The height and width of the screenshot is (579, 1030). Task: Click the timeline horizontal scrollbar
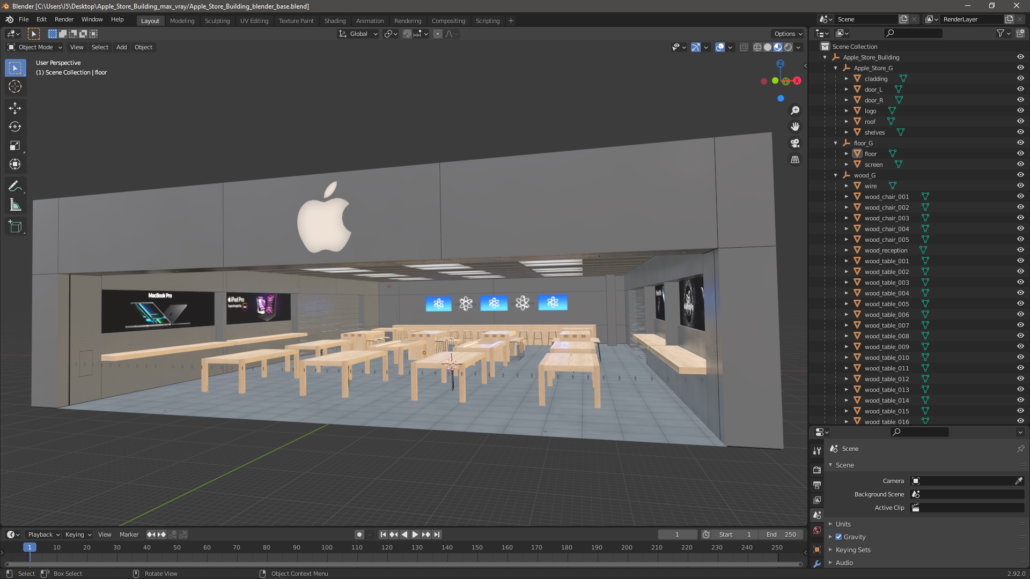[x=403, y=564]
